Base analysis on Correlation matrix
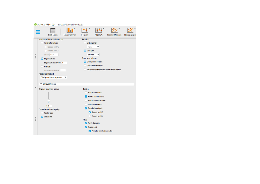 pyautogui.click(x=85, y=62)
